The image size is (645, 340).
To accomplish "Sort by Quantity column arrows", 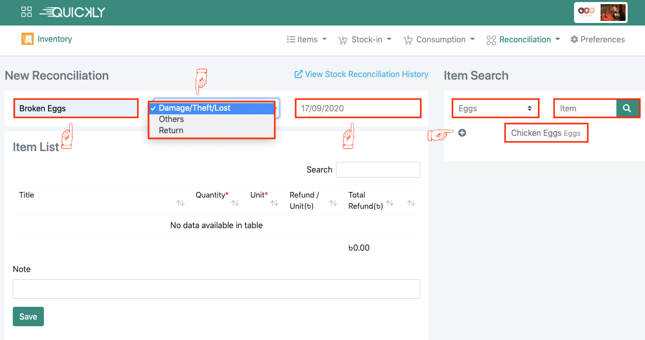I will [x=235, y=203].
